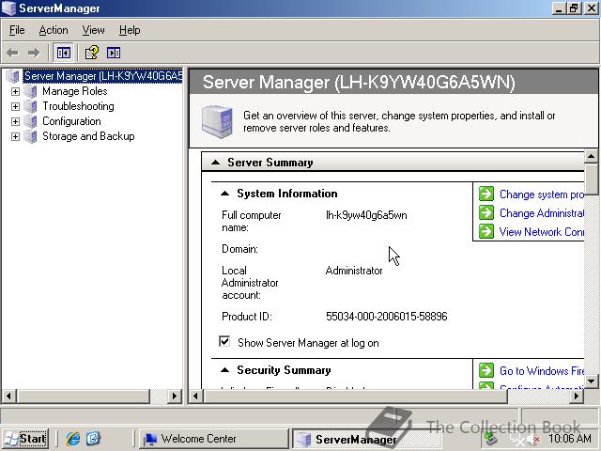This screenshot has width=601, height=451.
Task: Click the Storage and Backup tree icon
Action: coord(30,136)
